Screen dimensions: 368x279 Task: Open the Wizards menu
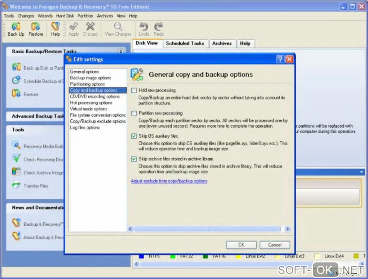click(x=45, y=16)
